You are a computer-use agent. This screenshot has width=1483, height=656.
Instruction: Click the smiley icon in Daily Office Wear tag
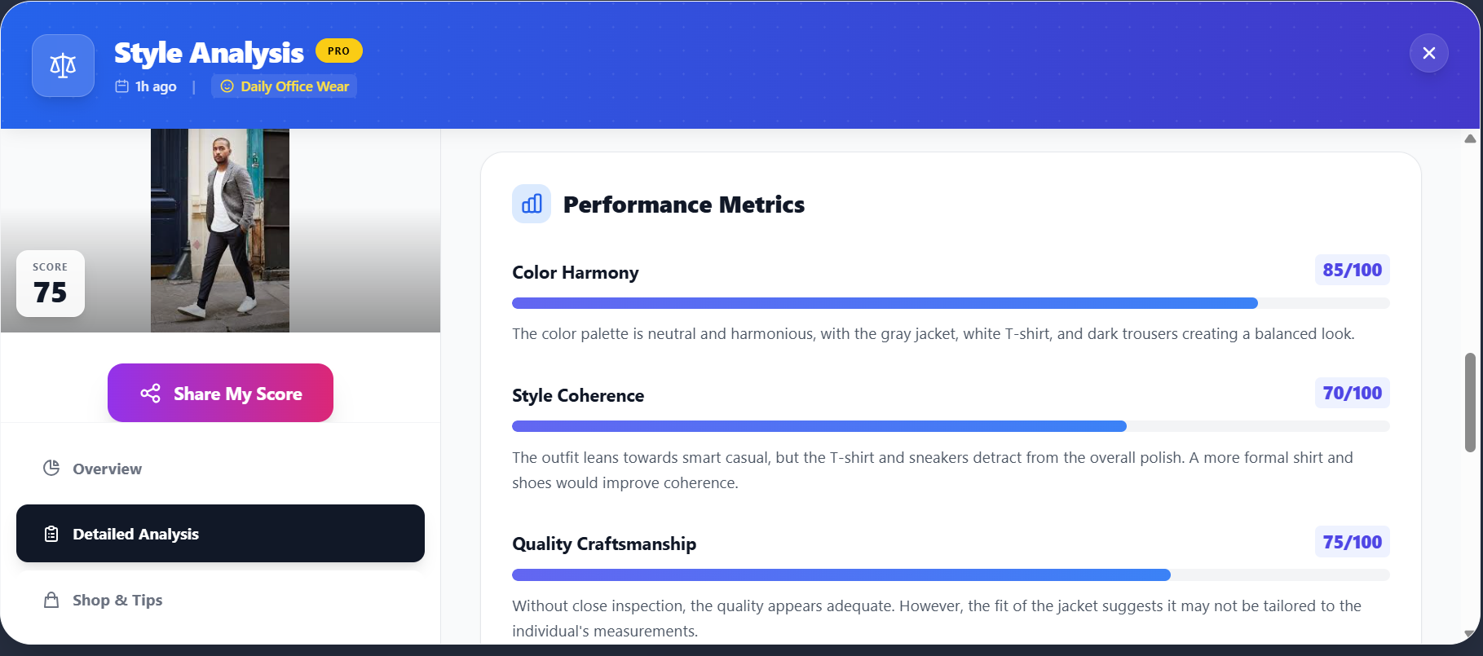227,86
